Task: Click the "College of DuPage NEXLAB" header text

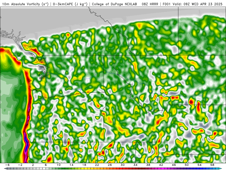Action: (114, 4)
